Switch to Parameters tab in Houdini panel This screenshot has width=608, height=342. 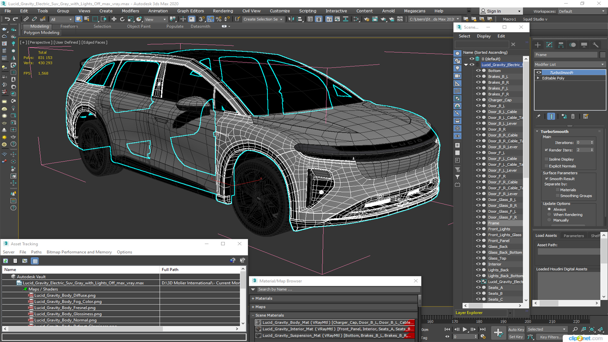pos(573,236)
